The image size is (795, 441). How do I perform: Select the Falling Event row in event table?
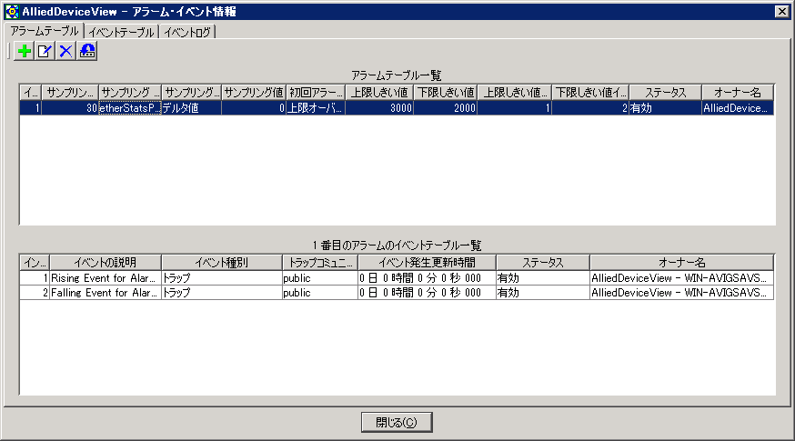105,293
